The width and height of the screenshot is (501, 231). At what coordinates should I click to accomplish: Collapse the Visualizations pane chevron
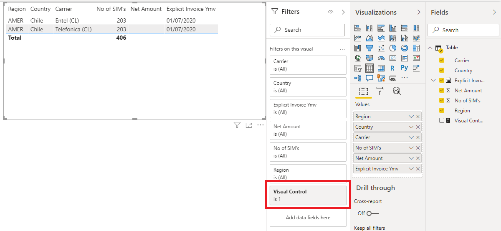coord(419,13)
